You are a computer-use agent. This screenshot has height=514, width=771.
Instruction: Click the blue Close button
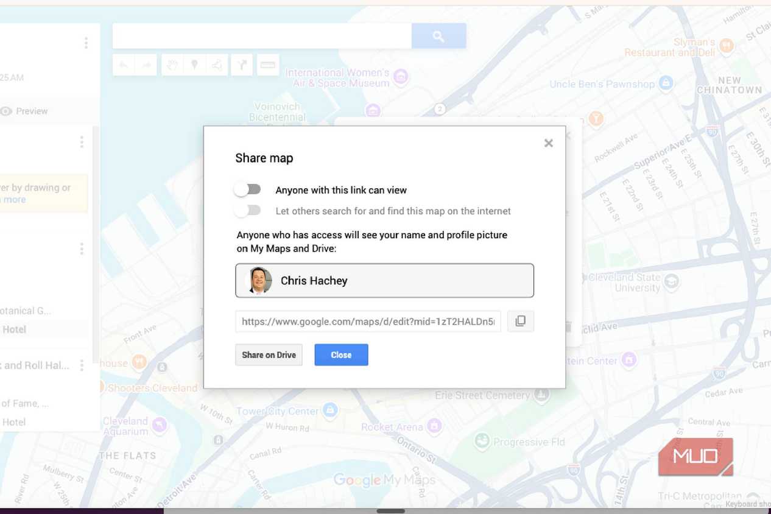pyautogui.click(x=341, y=355)
